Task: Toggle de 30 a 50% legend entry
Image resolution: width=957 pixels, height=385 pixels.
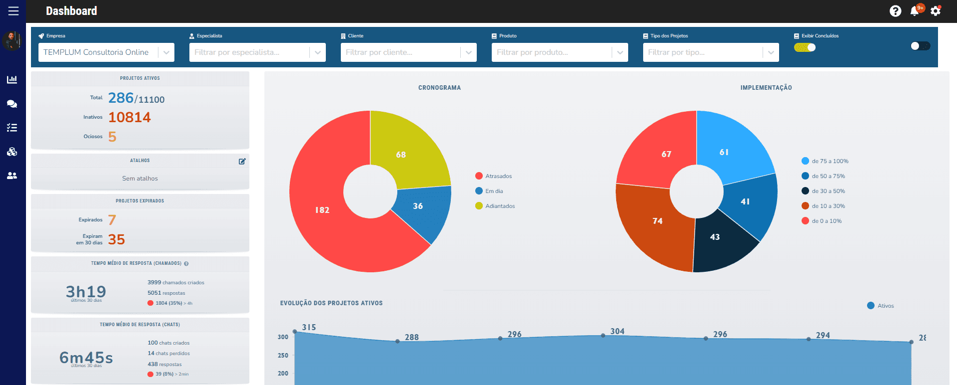Action: pyautogui.click(x=824, y=191)
